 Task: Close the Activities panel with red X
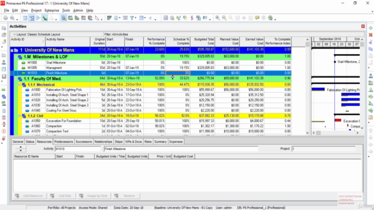tap(363, 26)
